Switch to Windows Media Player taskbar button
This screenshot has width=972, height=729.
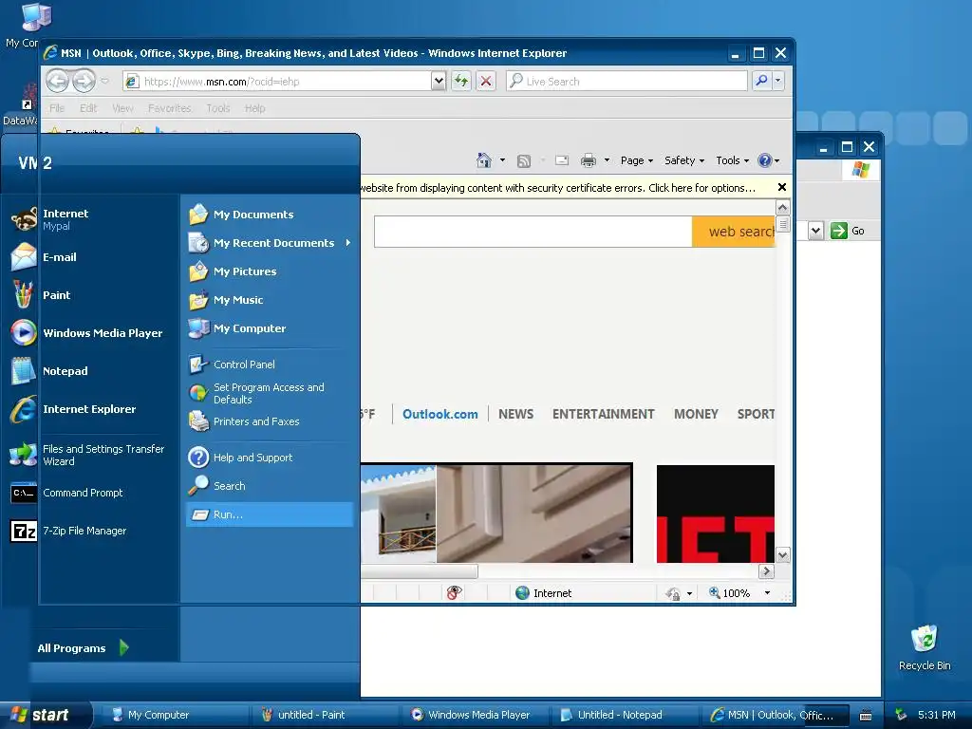tap(475, 715)
